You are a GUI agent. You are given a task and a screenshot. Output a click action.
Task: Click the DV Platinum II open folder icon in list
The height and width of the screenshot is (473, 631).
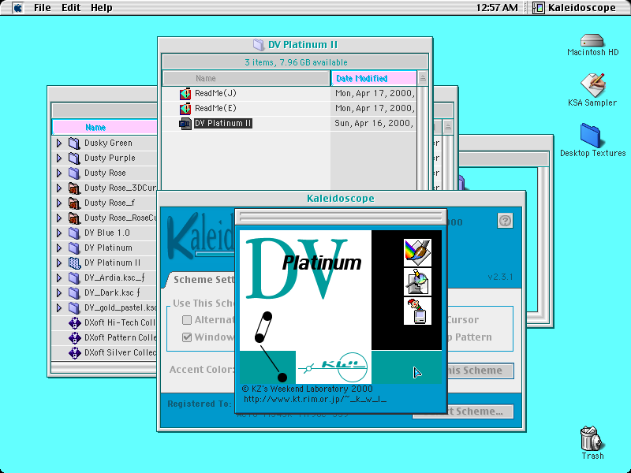coord(74,263)
